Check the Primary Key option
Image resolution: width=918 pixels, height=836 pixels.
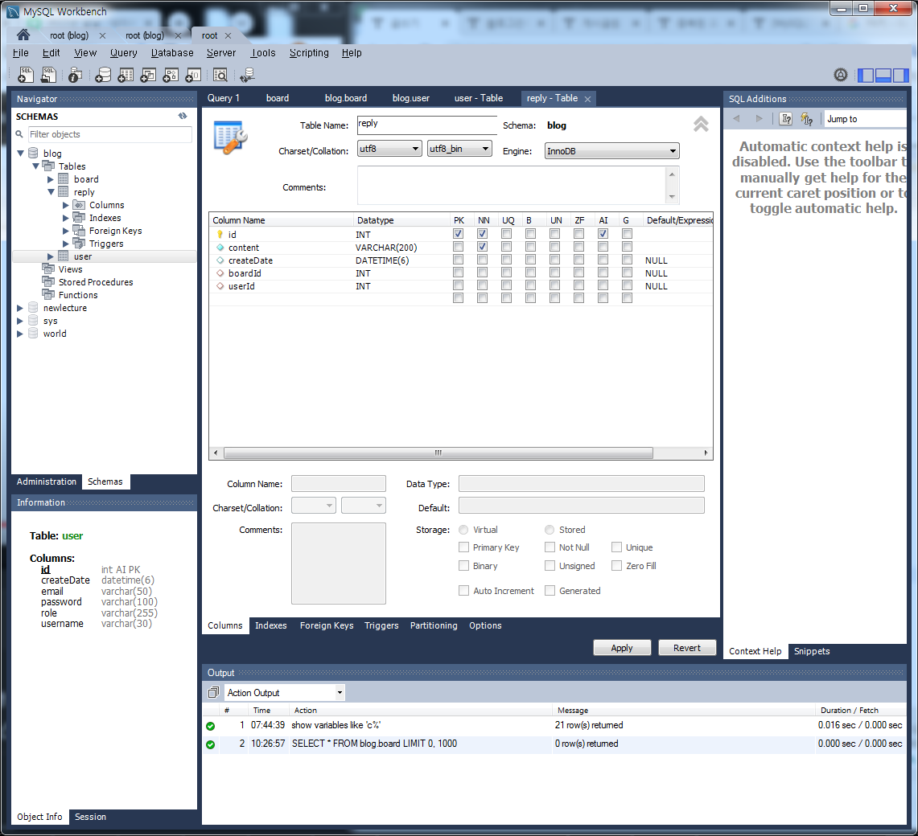click(463, 547)
